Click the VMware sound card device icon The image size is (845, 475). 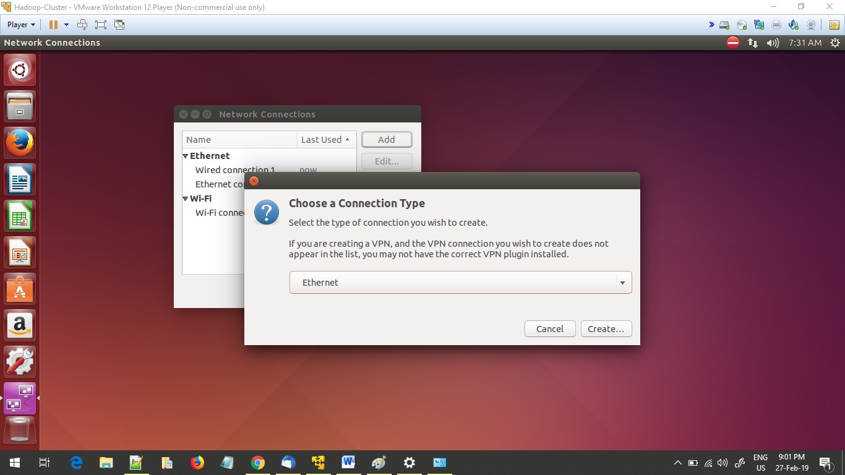click(794, 25)
